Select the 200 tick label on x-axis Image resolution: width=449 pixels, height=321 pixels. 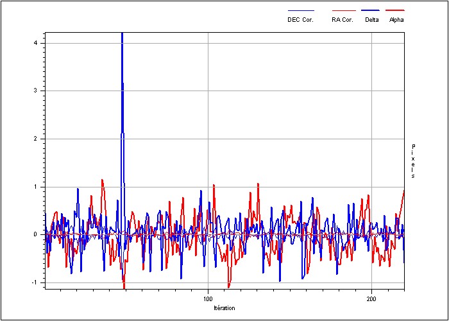(372, 300)
